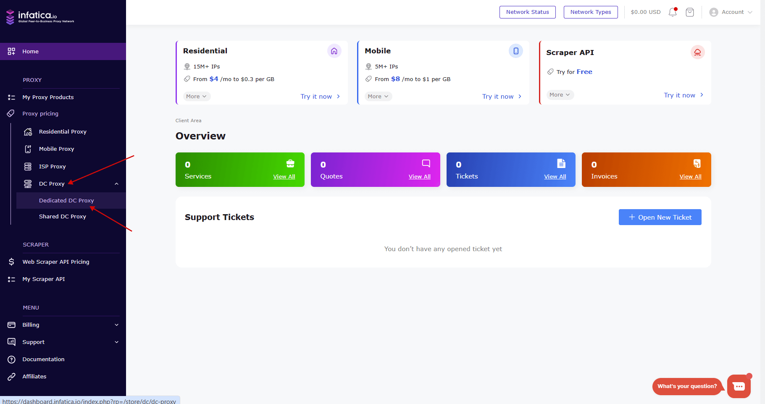Click the Network Status button
This screenshot has height=404, width=765.
527,12
